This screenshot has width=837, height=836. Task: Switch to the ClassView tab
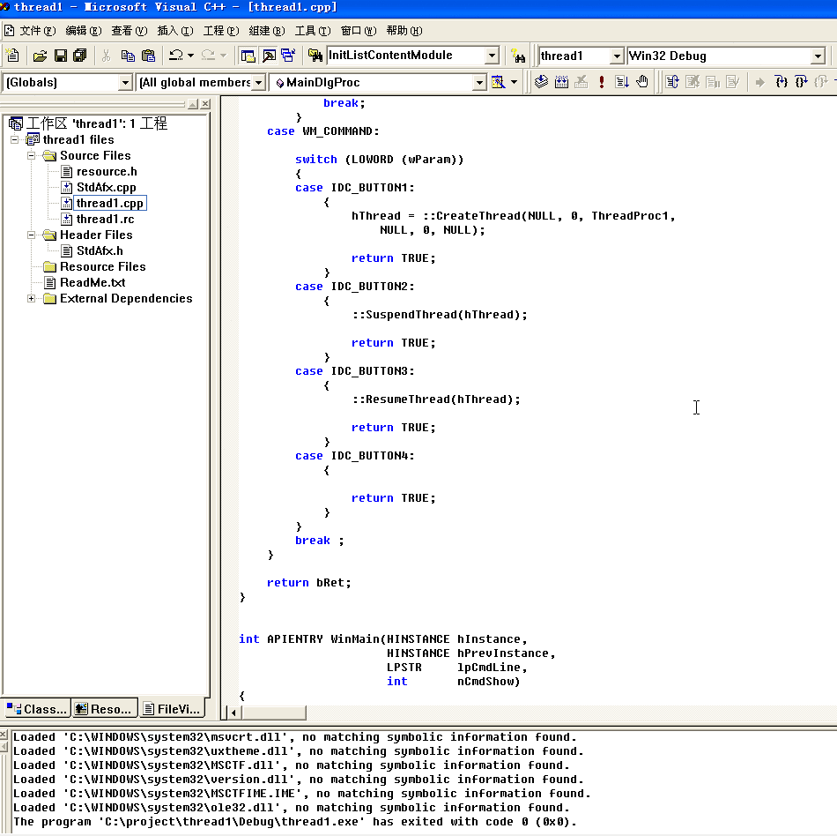36,708
